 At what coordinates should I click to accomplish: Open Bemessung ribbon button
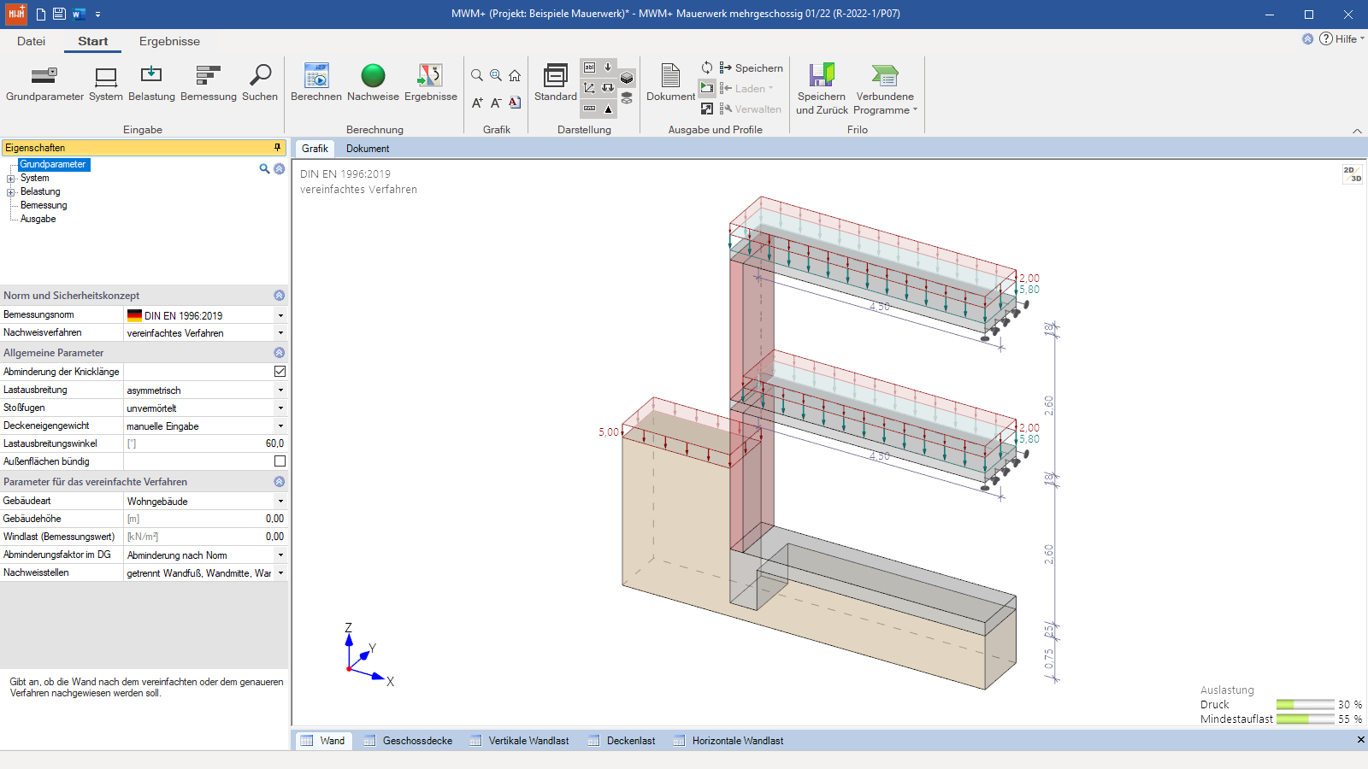[209, 84]
